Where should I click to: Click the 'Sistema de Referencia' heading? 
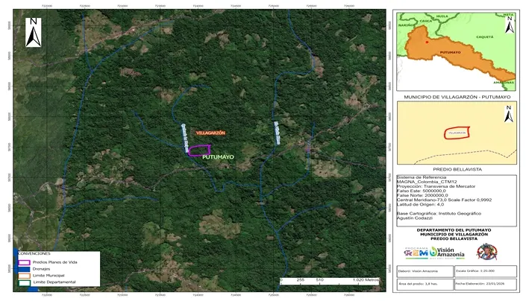point(421,177)
